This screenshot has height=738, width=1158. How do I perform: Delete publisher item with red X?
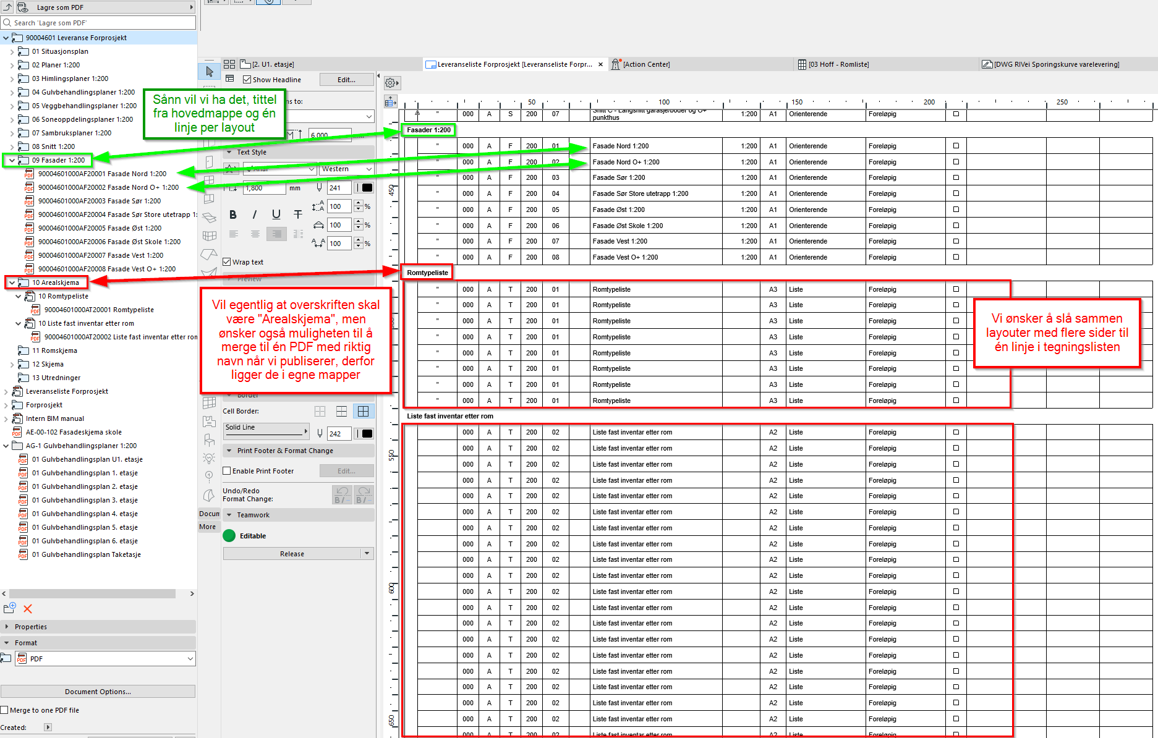pos(28,609)
